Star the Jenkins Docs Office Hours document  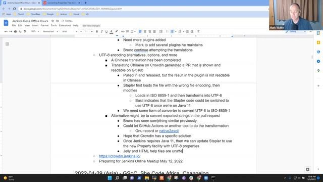[x=52, y=21]
